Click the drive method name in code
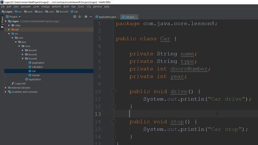The width and height of the screenshot is (258, 145). 179,91
